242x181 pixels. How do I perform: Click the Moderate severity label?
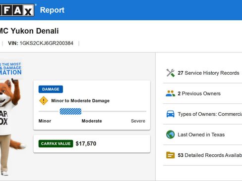pyautogui.click(x=92, y=121)
